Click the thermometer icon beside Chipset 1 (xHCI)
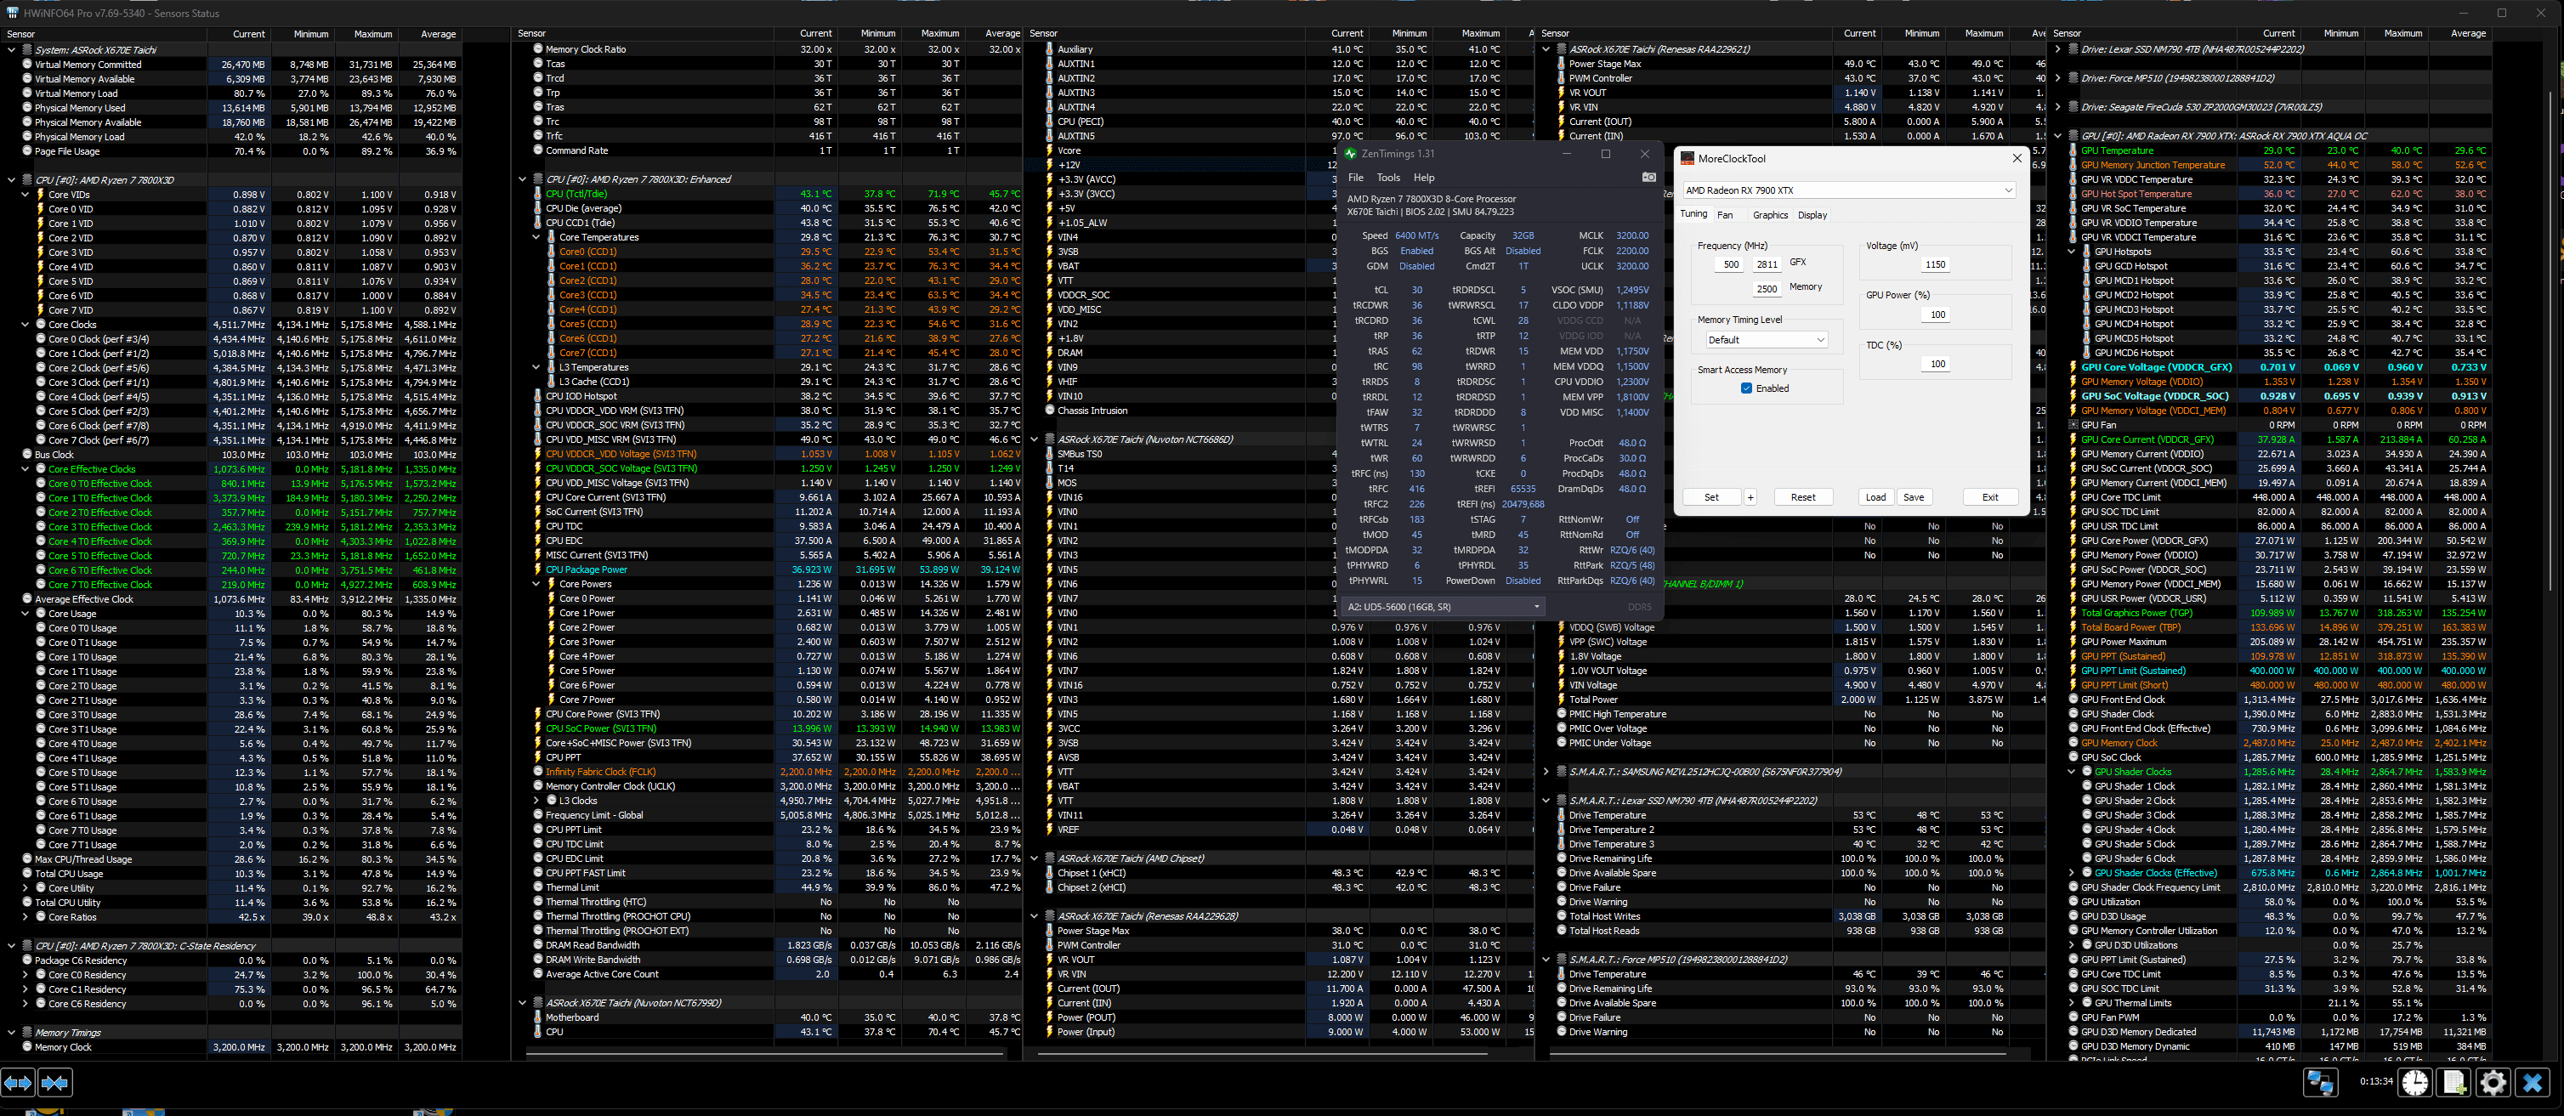This screenshot has width=2564, height=1116. tap(1049, 873)
